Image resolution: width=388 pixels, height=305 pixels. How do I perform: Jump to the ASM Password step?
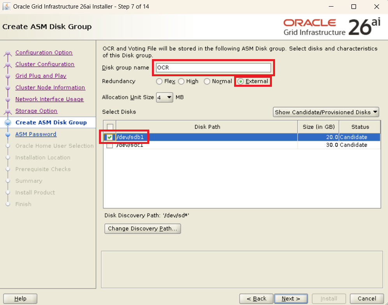[36, 134]
